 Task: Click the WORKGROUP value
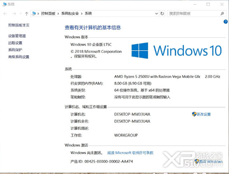126,135
